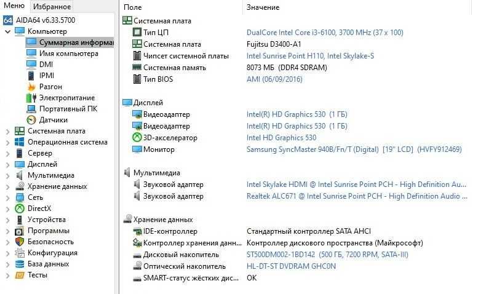Viewport: 481px width, 294px height.
Task: Expand the Мультимедиа tree node in sidebar
Action: 7,175
